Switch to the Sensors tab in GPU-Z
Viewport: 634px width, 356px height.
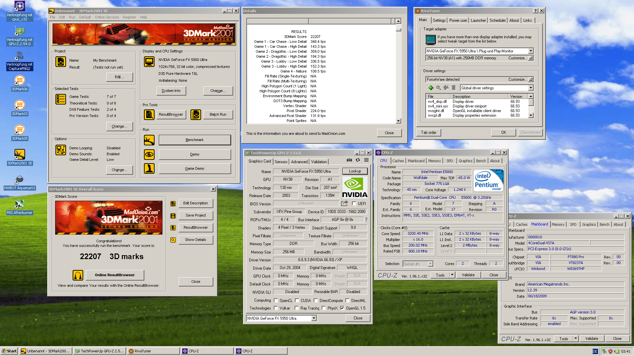281,162
